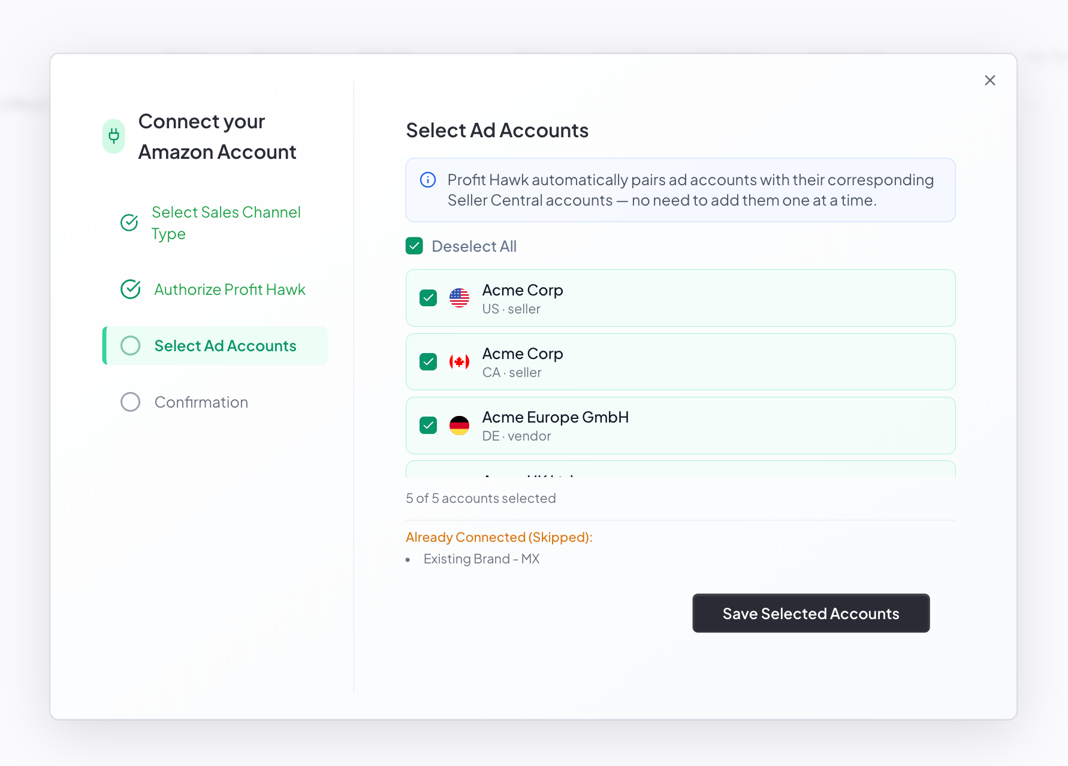Image resolution: width=1068 pixels, height=766 pixels.
Task: Click the info icon in the blue notice
Action: coord(428,180)
